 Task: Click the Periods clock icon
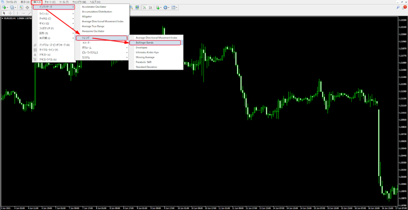(165, 7)
